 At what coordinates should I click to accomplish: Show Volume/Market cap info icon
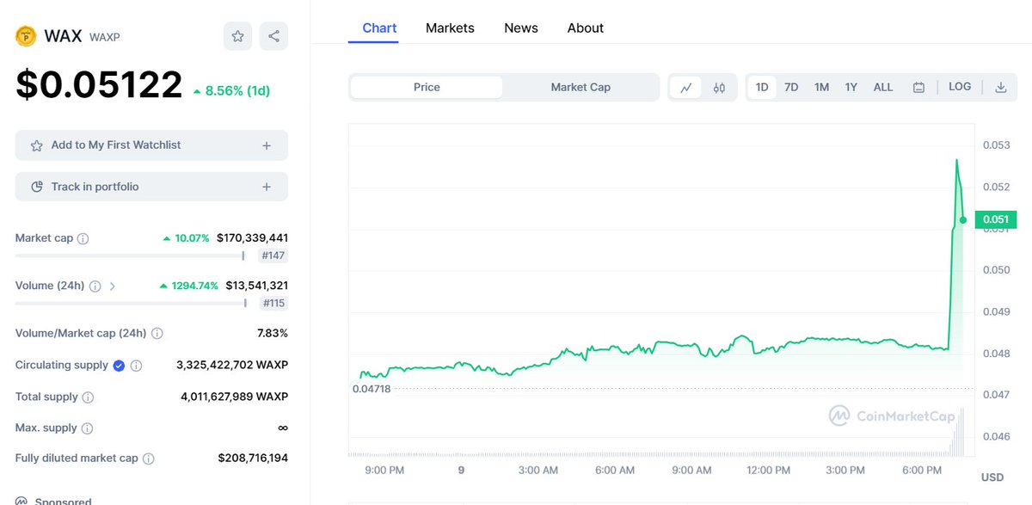point(157,333)
